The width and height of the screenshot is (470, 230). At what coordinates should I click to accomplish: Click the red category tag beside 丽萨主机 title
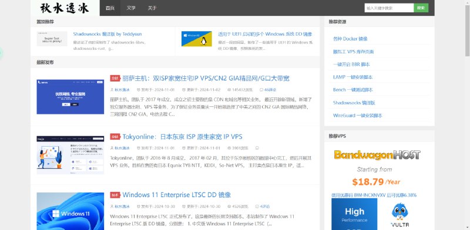pyautogui.click(x=115, y=78)
